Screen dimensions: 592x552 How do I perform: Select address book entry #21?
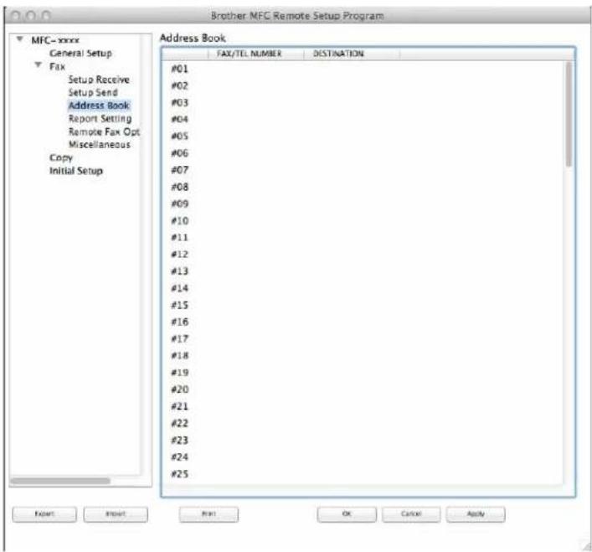362,406
